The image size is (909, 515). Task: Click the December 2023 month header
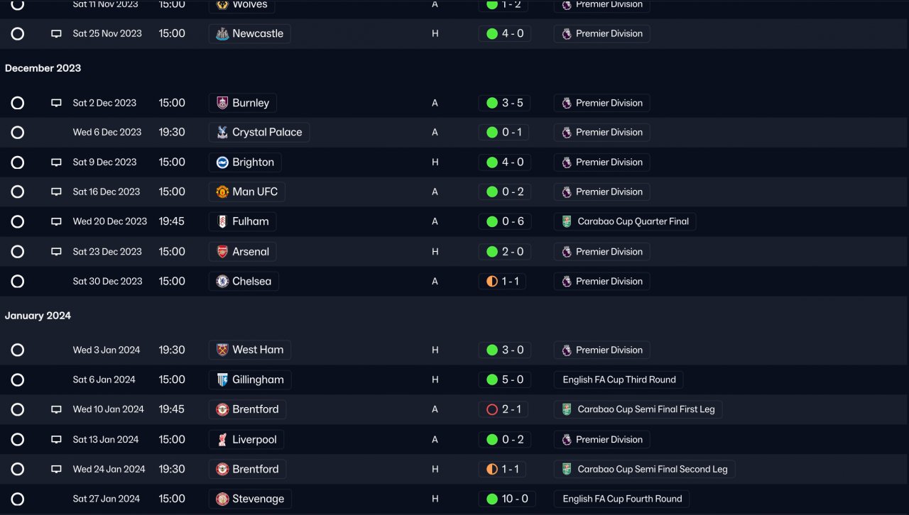tap(43, 68)
